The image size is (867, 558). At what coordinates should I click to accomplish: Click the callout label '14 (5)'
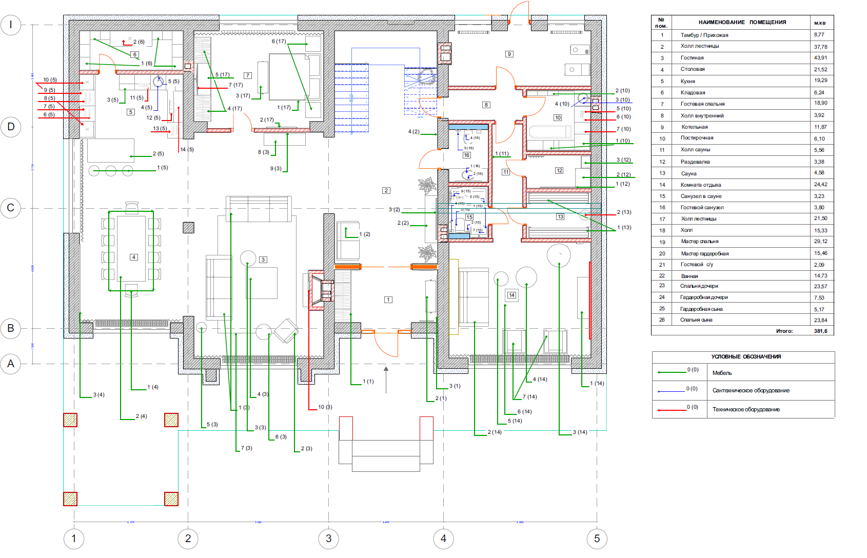coord(187,150)
